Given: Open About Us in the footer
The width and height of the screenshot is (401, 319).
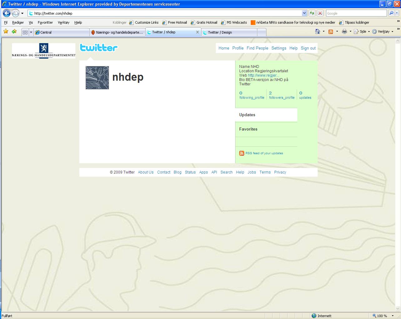Looking at the screenshot, I should pos(146,172).
